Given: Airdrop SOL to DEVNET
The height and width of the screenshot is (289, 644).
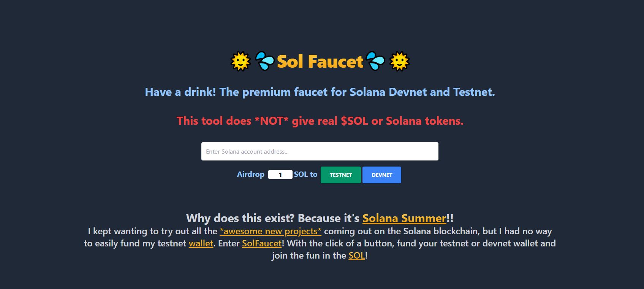Looking at the screenshot, I should (381, 175).
